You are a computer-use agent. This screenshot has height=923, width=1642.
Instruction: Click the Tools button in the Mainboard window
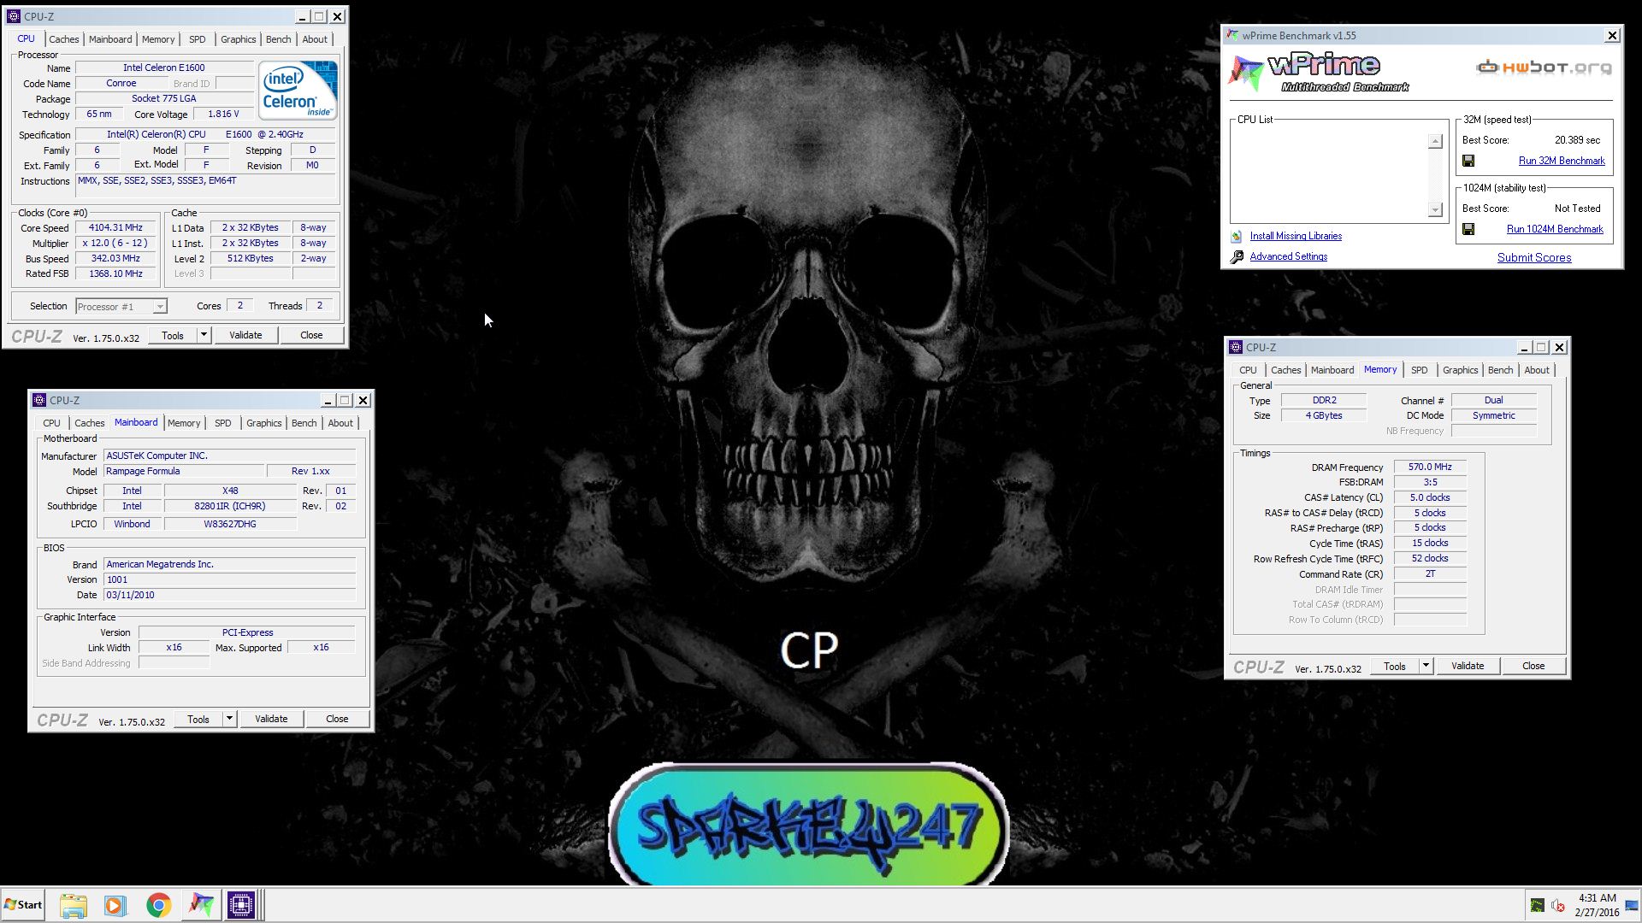click(198, 719)
